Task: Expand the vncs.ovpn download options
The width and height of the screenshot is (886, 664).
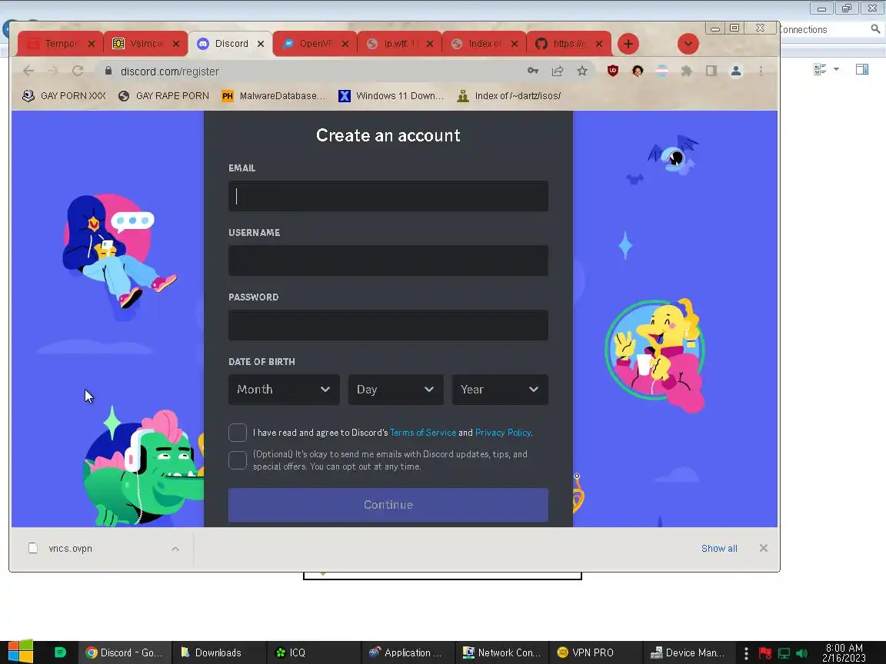Action: (175, 548)
